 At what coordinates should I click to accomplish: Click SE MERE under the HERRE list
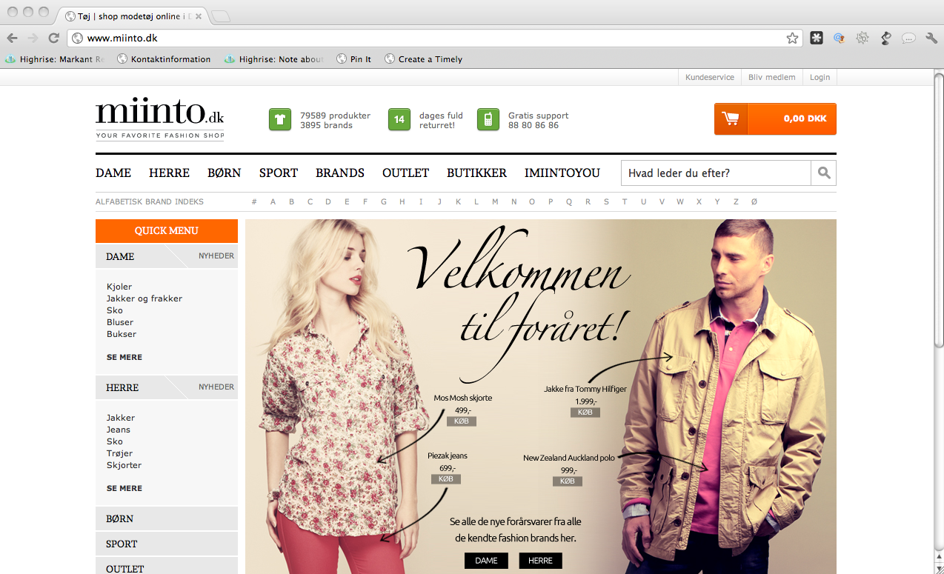124,488
